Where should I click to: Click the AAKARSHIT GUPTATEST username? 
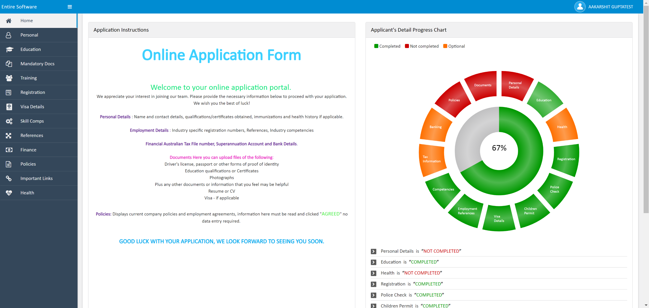pyautogui.click(x=610, y=7)
